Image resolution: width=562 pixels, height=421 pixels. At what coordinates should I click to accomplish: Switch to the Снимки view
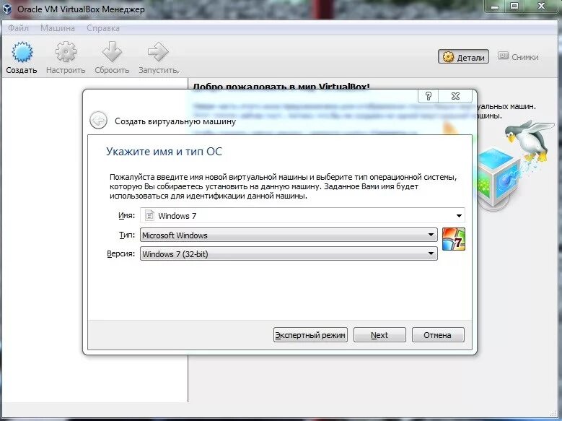[518, 57]
